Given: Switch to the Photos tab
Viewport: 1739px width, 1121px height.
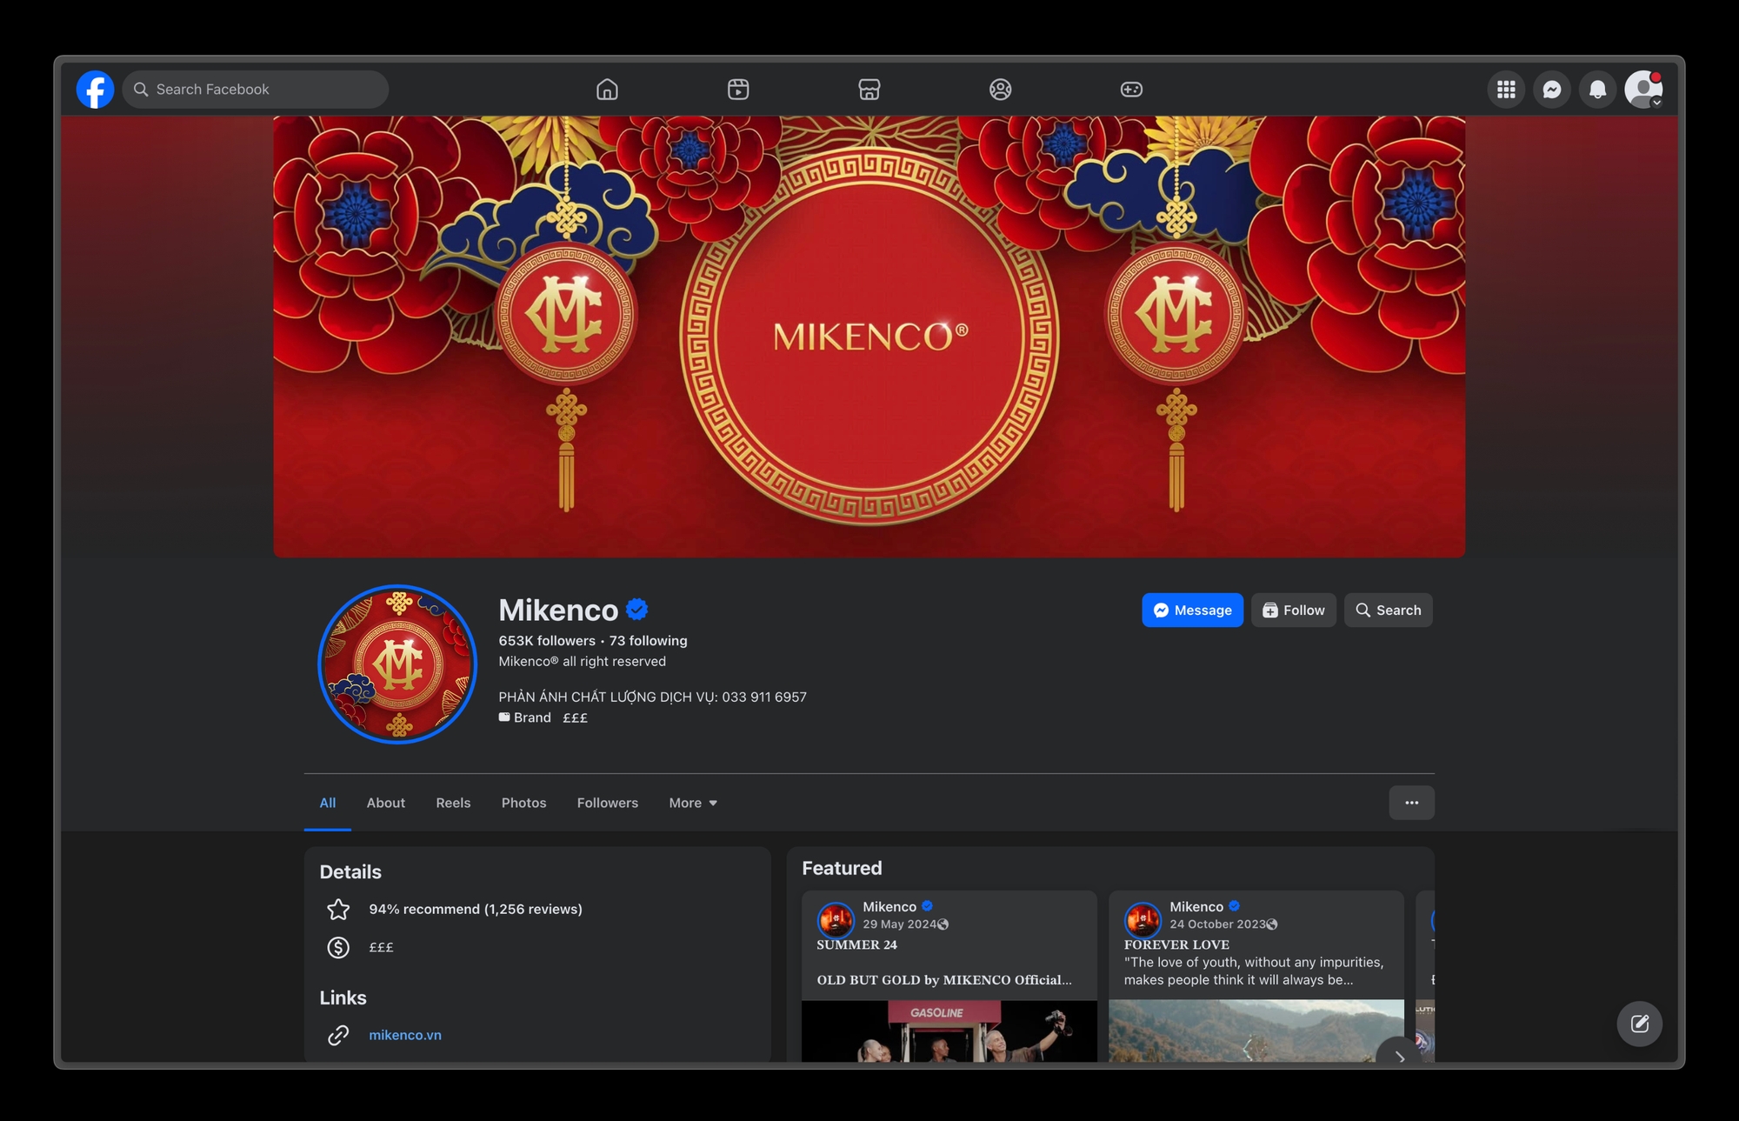Looking at the screenshot, I should click(523, 803).
